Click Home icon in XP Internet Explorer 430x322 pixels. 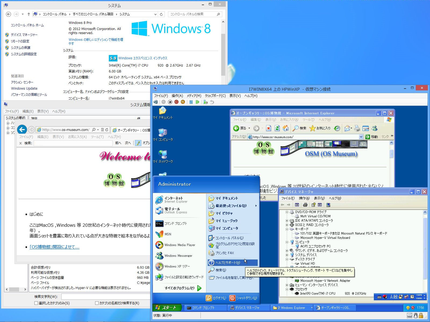286,128
